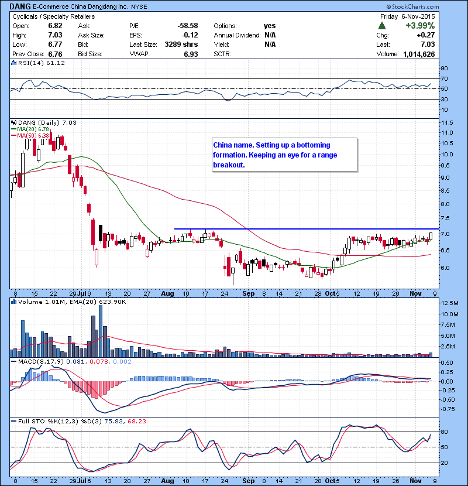Click the stochastic 75.83 %K value
Image resolution: width=468 pixels, height=486 pixels.
(x=113, y=421)
